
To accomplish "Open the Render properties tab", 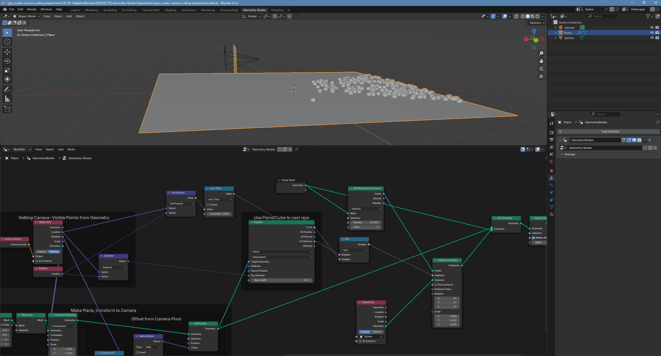I will 551,132.
